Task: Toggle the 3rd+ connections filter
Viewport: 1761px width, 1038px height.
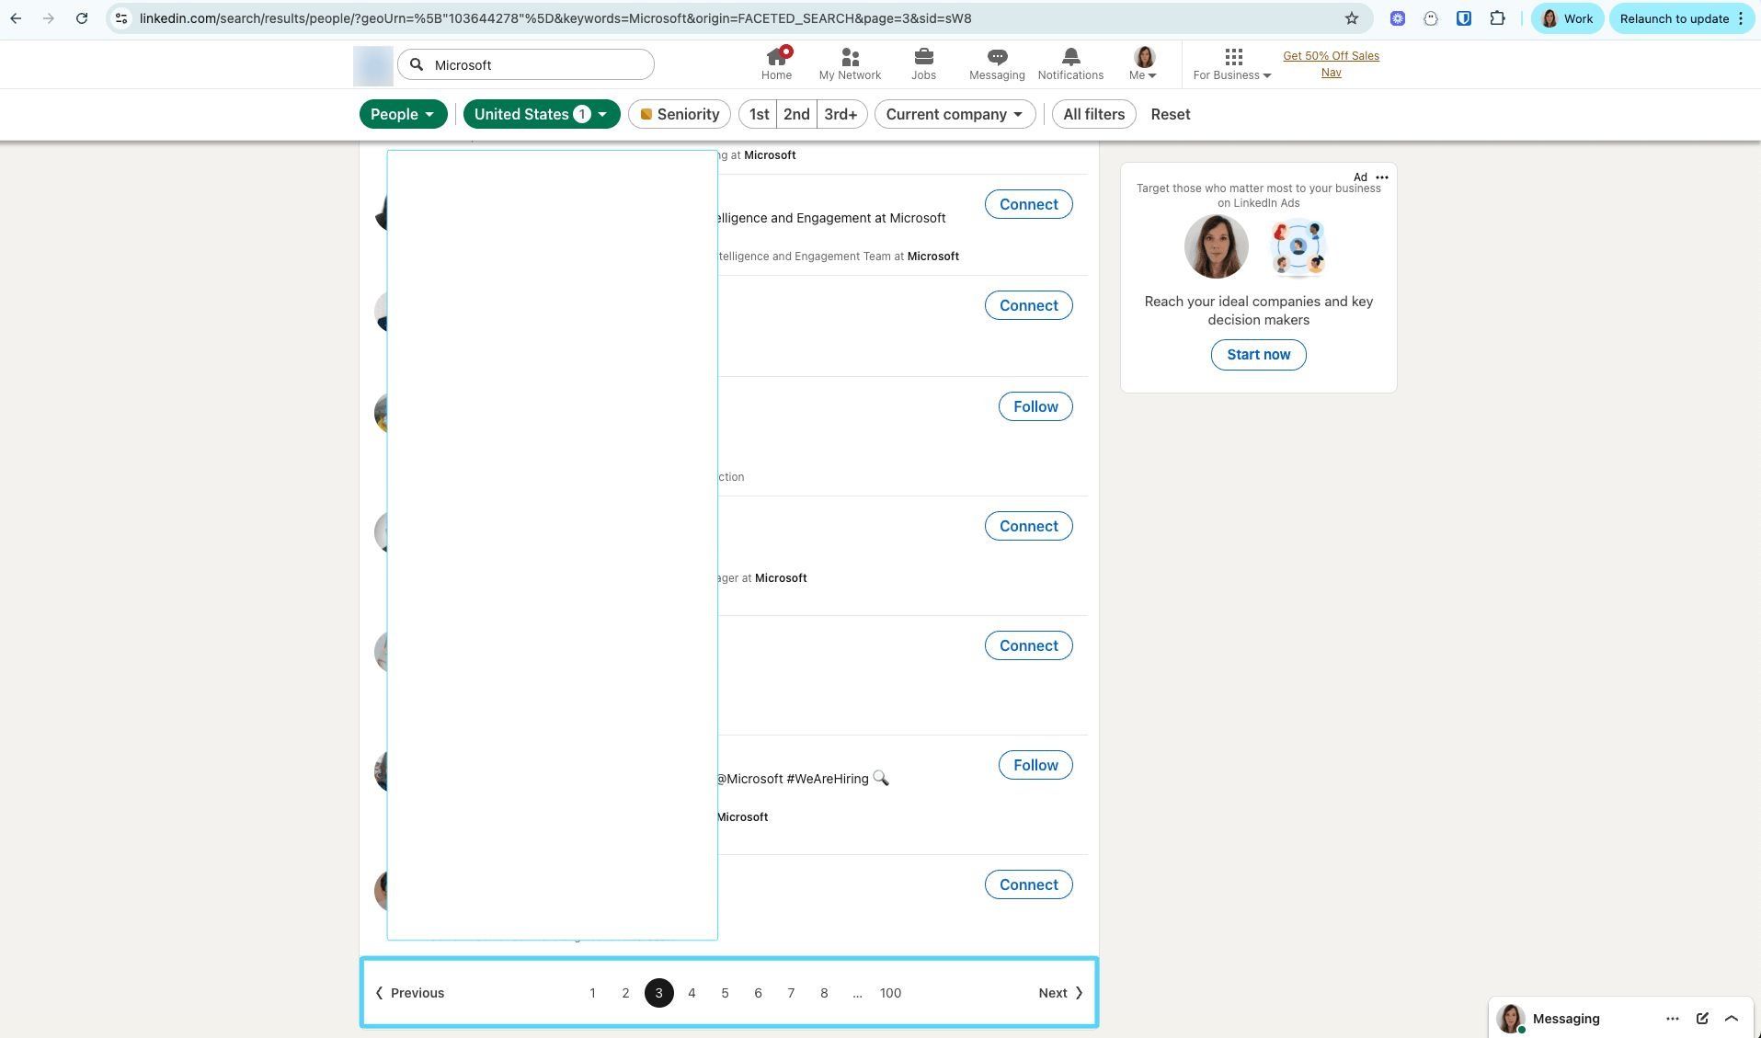Action: pyautogui.click(x=840, y=114)
